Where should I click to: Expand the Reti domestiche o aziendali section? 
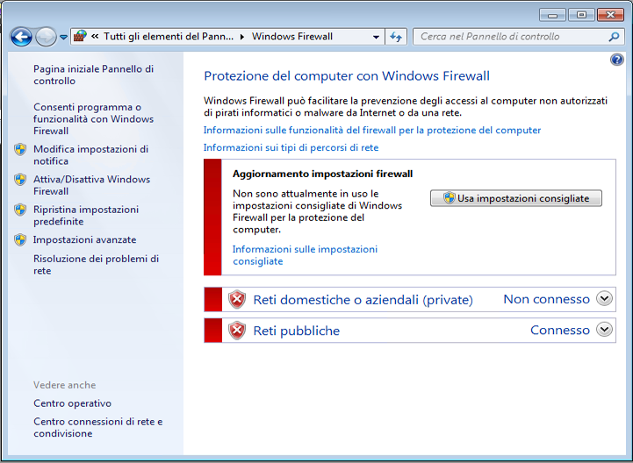coord(603,299)
